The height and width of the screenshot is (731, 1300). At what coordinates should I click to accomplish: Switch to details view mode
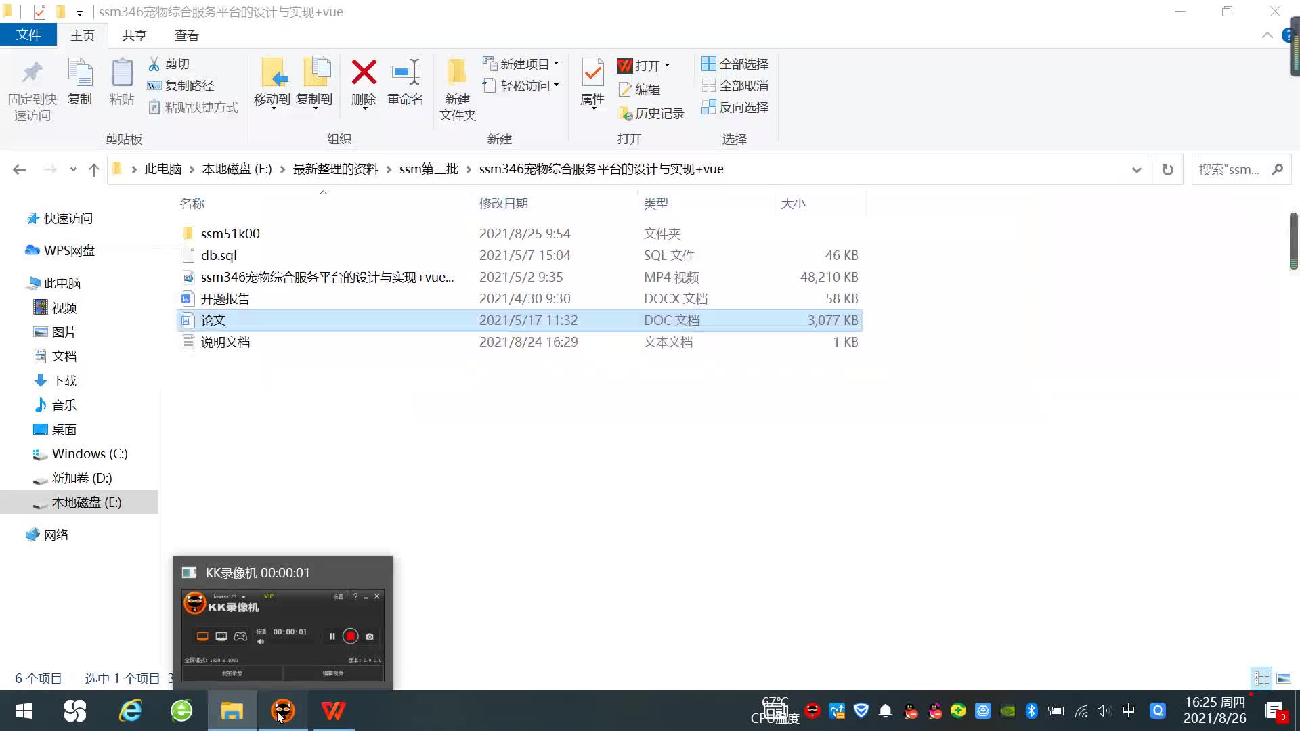point(1261,678)
